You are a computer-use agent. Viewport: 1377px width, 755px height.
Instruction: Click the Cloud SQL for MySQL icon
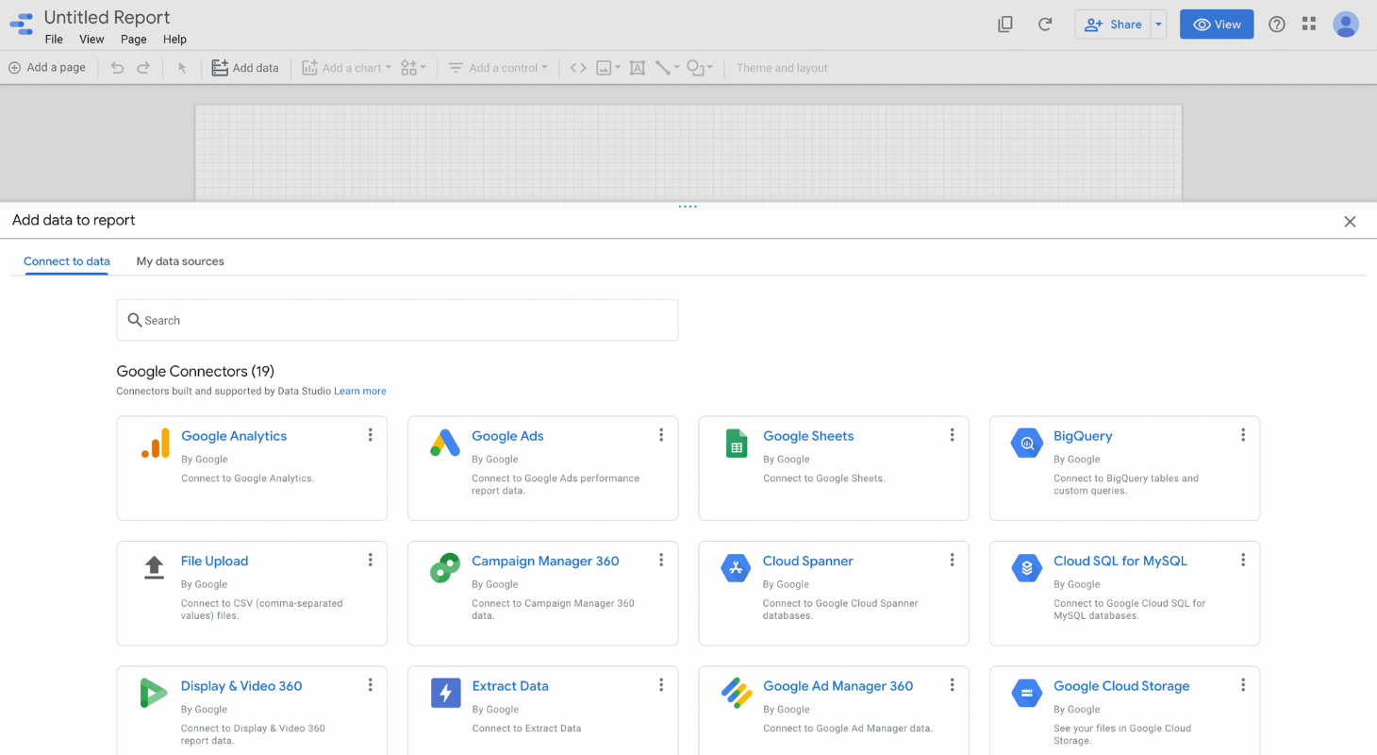1026,568
